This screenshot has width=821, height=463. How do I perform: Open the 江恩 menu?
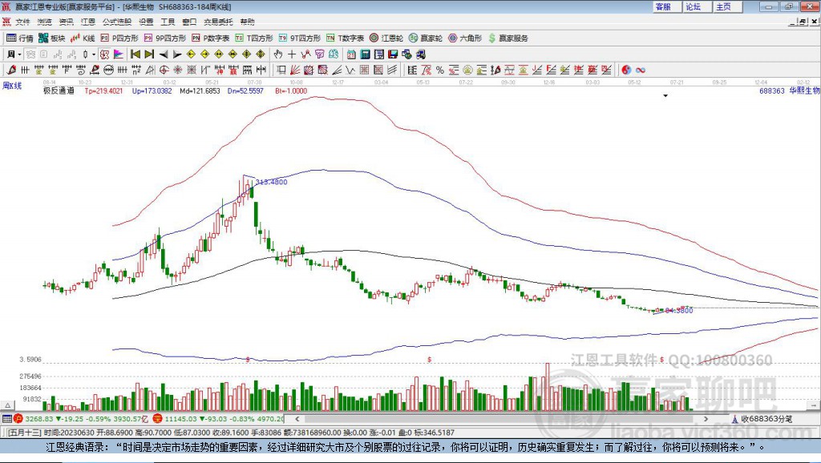[x=88, y=22]
